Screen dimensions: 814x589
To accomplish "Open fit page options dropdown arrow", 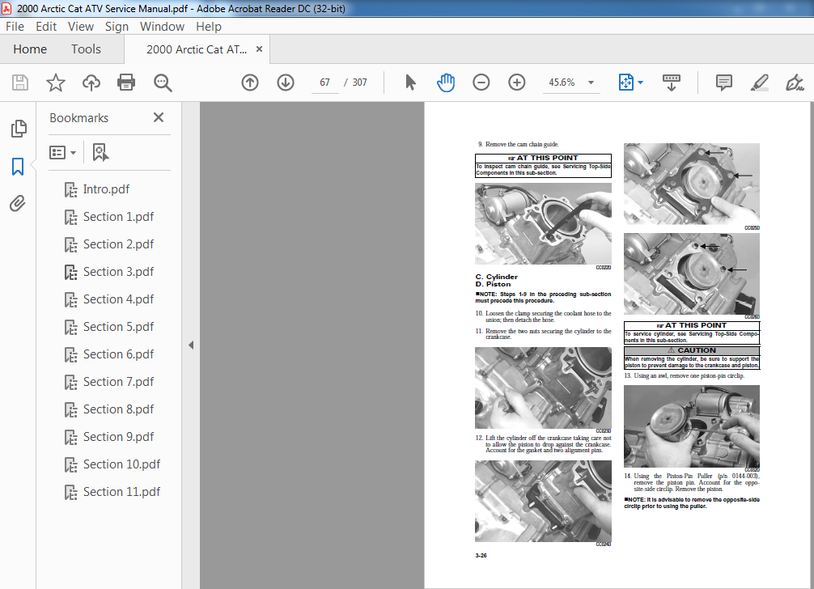I will coord(641,83).
